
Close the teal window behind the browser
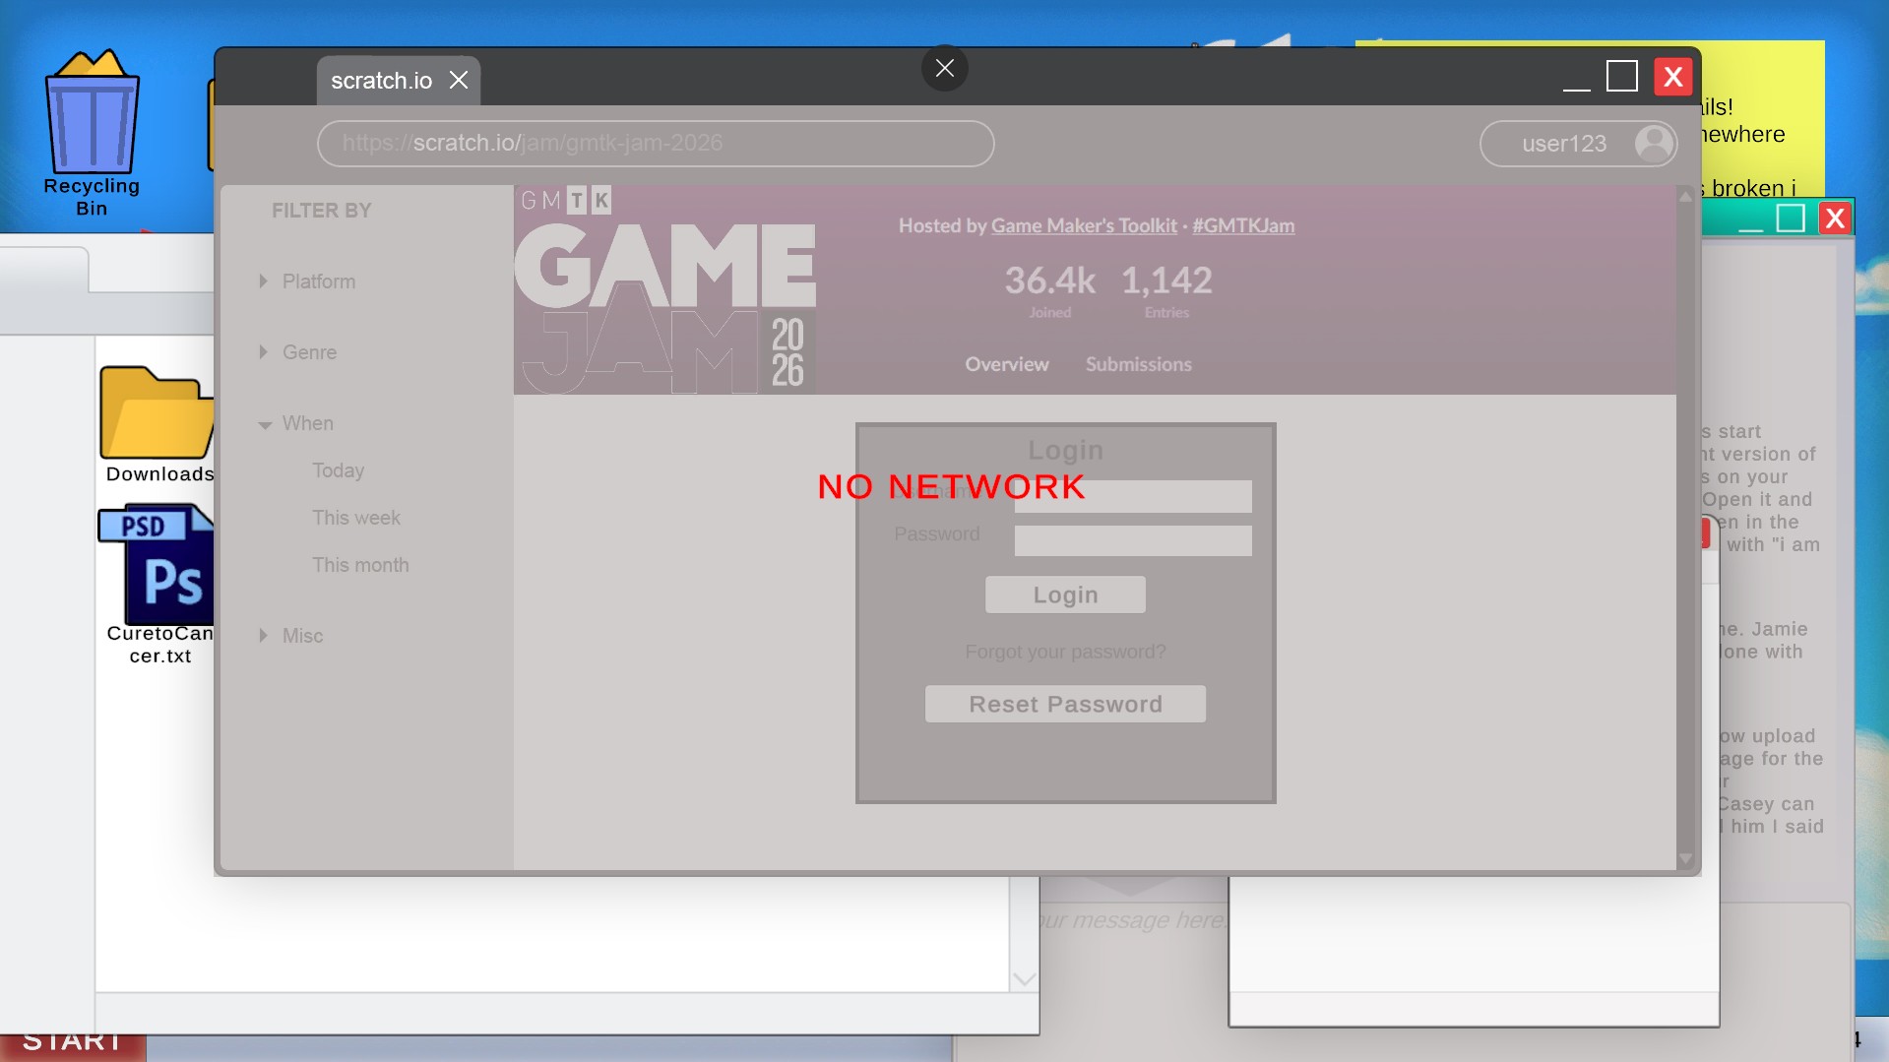pyautogui.click(x=1835, y=218)
